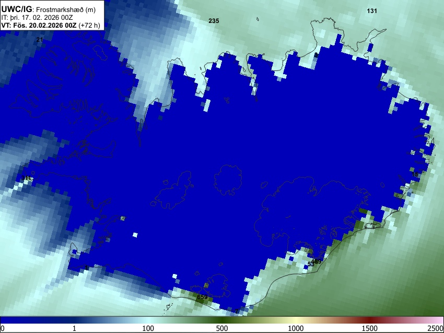Click the +72 h forecast offset text
This screenshot has height=333, width=444.
[x=89, y=25]
